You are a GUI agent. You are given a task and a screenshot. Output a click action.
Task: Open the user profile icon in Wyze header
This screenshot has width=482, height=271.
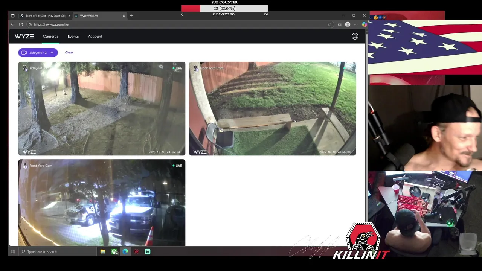355,37
